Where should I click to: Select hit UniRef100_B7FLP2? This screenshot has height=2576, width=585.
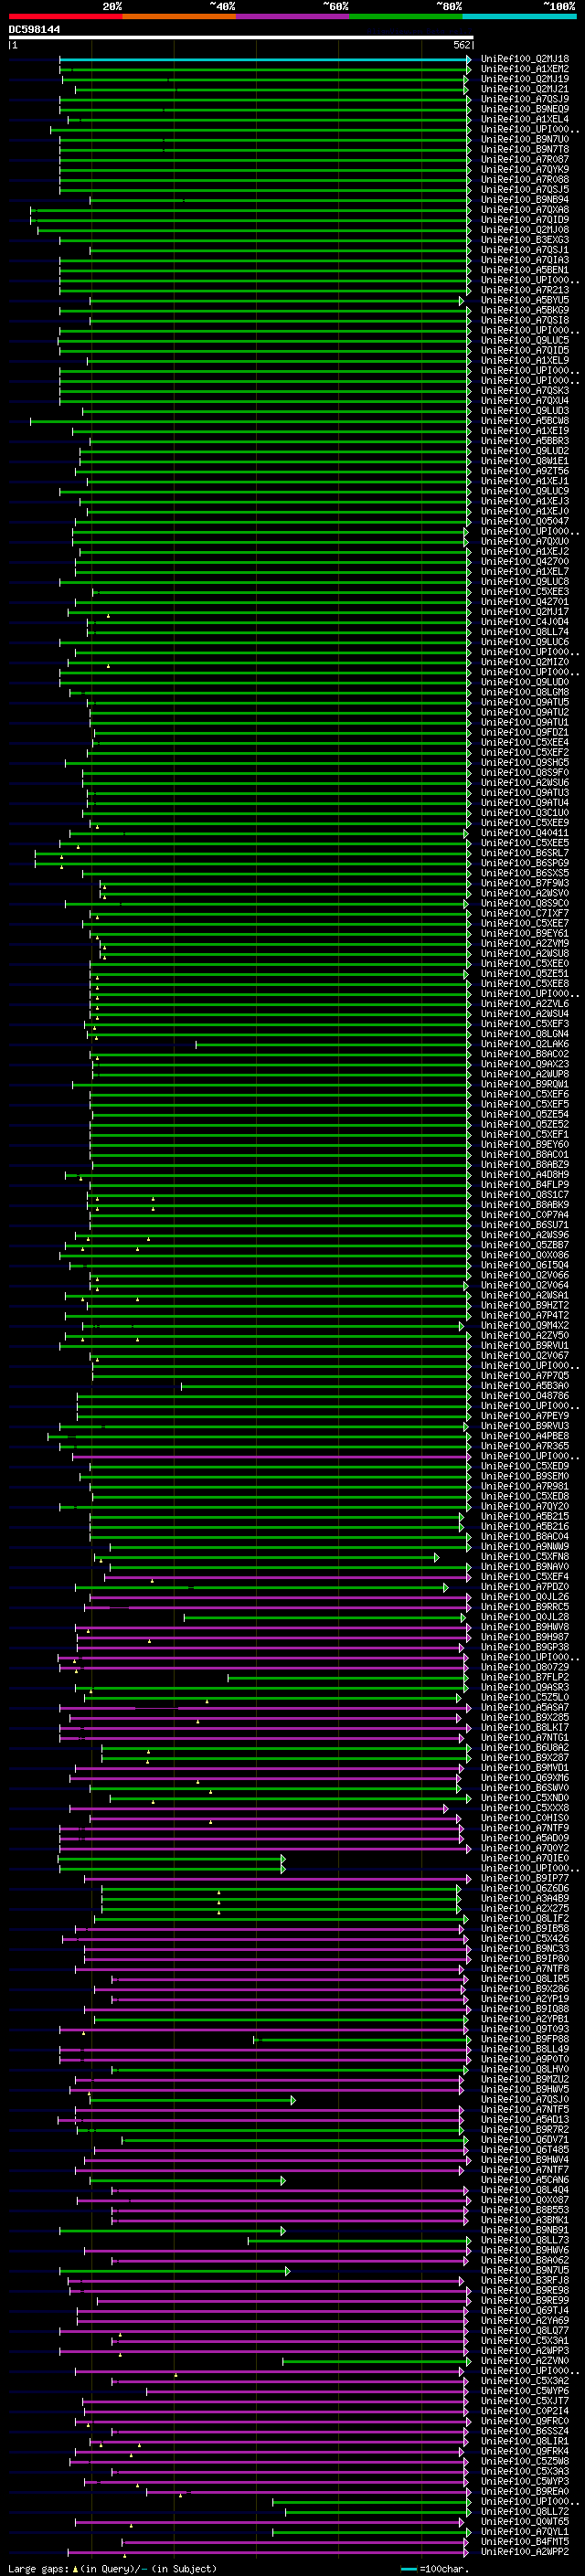pos(525,1677)
